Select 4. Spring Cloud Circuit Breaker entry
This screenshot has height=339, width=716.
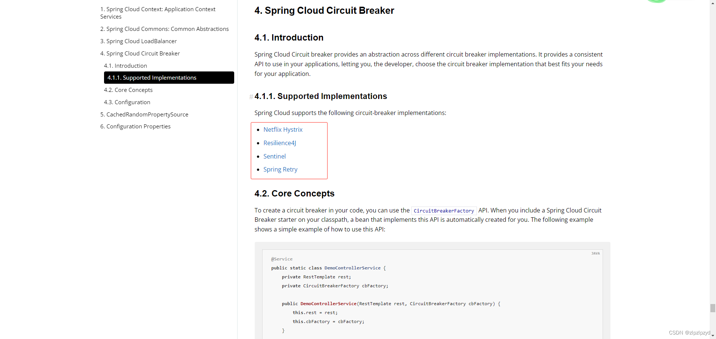point(140,53)
